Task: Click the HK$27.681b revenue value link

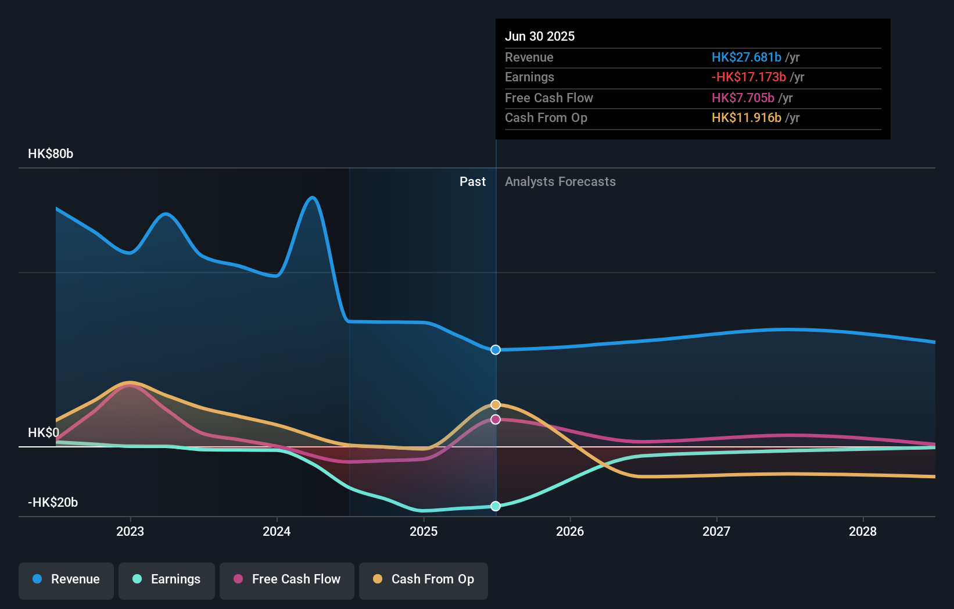Action: [x=746, y=57]
